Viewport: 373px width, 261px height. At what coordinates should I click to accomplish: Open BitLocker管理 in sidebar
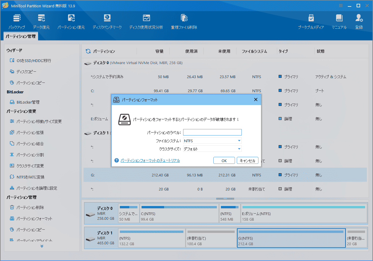click(x=25, y=102)
